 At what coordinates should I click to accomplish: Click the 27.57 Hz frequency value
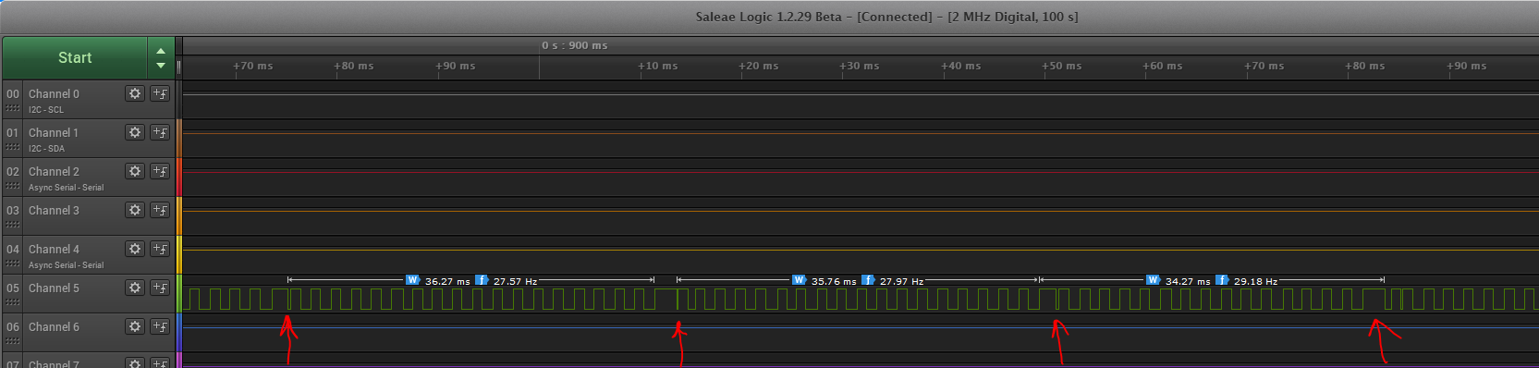point(515,281)
